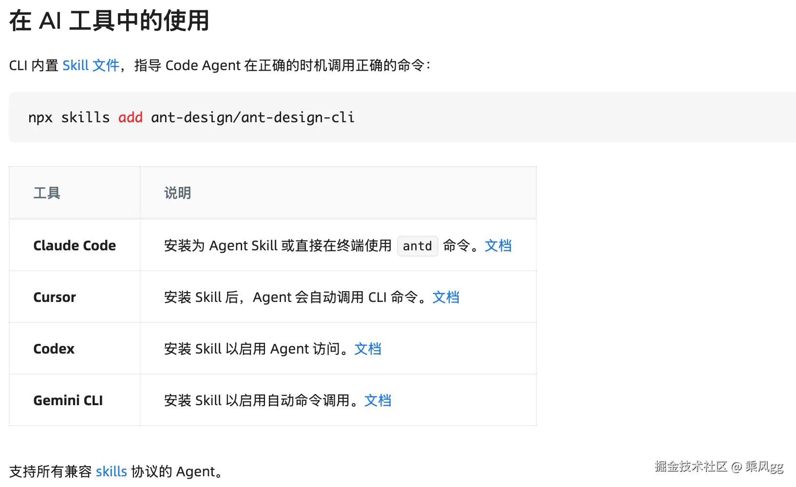Click the red "add" keyword in the command
796x487 pixels.
pos(131,117)
